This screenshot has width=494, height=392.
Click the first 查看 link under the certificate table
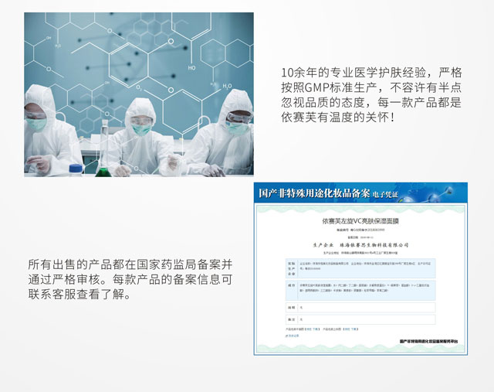308,329
